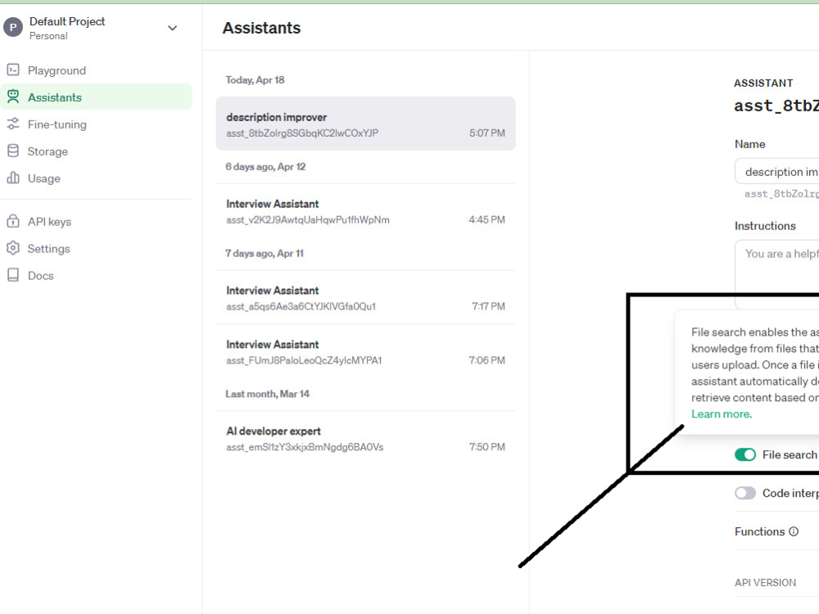Click ID asst_8tbZolrg8SGbqKC2lwCOxYJP in the list
Viewport: 819px width, 614px height.
pos(302,133)
